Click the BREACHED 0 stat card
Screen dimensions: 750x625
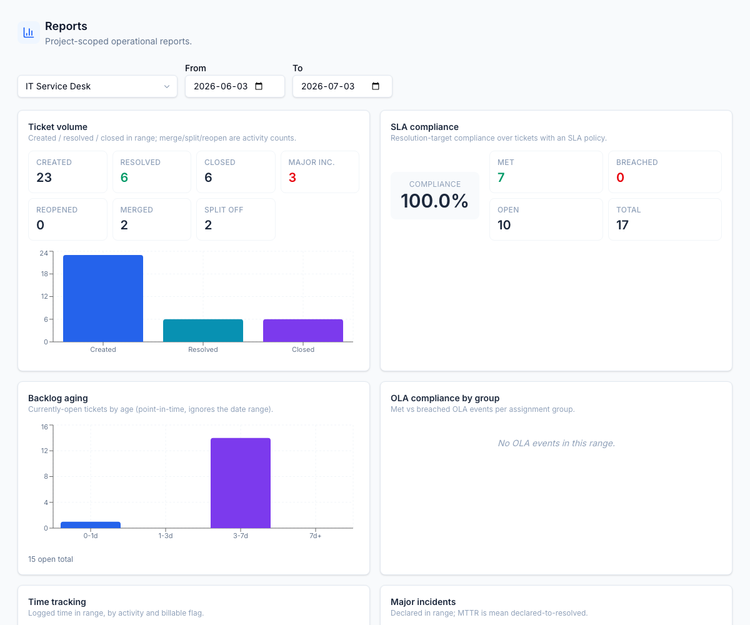(665, 172)
